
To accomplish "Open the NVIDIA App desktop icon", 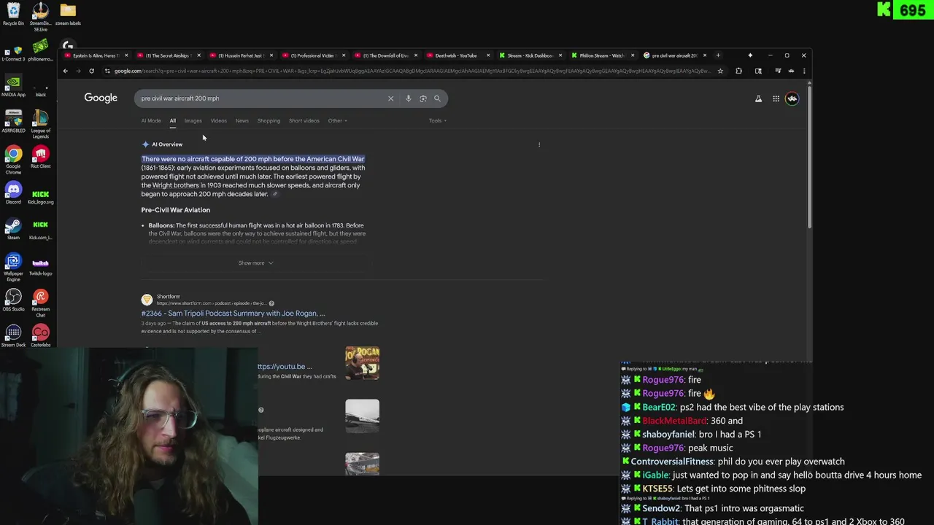I will click(13, 85).
